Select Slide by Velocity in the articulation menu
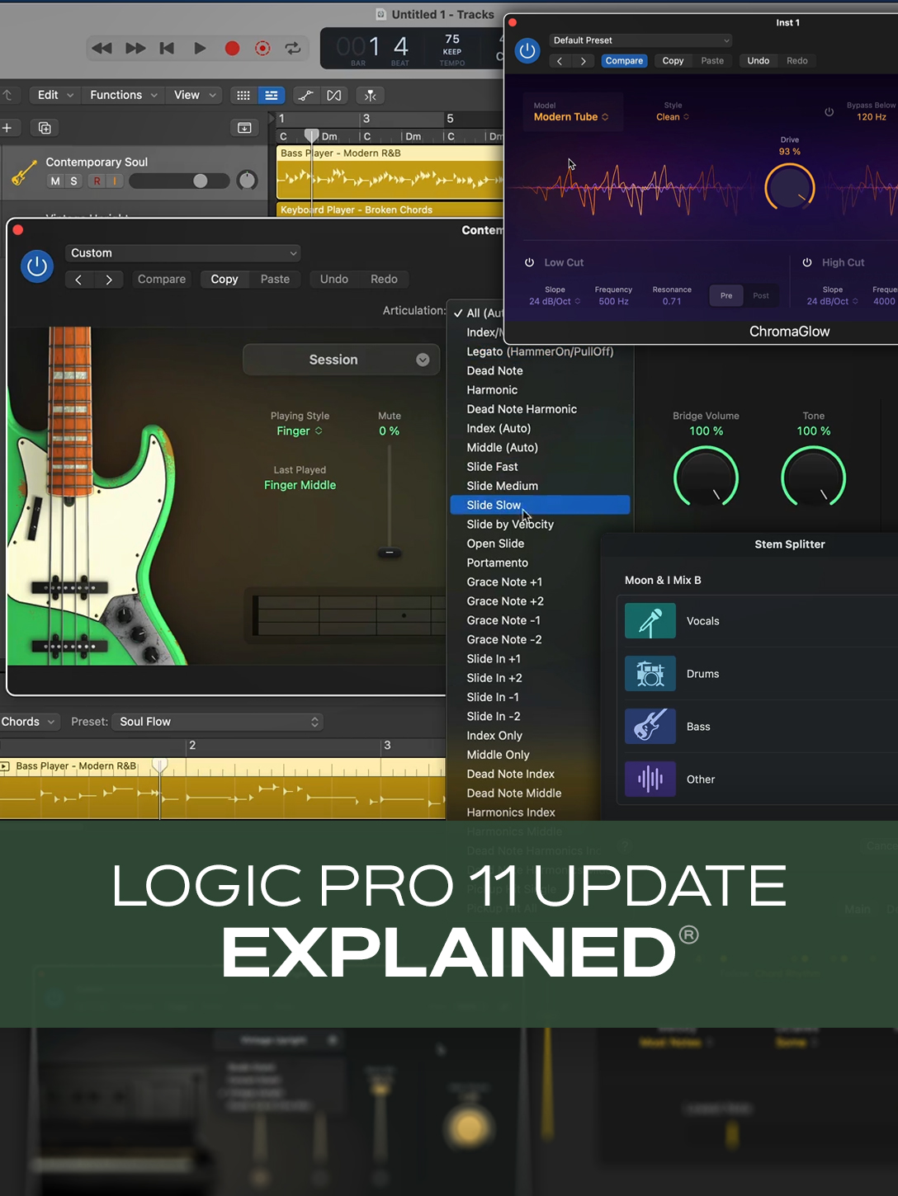The image size is (898, 1196). point(509,524)
